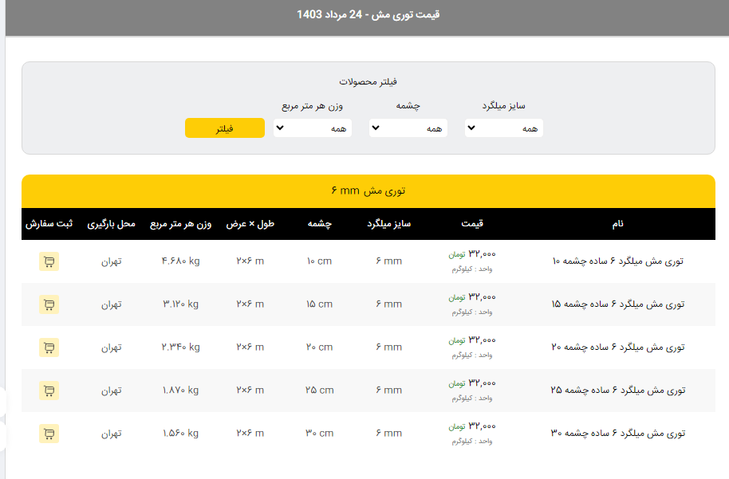Select product توری مش میلگرد 6 ساده چشمه 20
Screen dimensions: 729x479
[x=617, y=347]
